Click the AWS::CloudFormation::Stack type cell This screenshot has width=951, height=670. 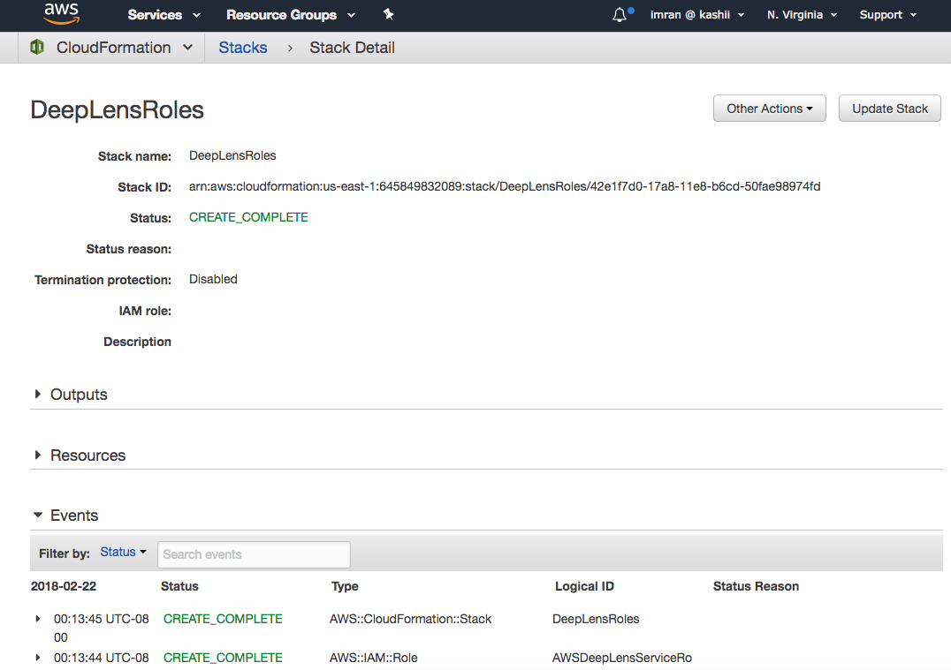pyautogui.click(x=410, y=619)
